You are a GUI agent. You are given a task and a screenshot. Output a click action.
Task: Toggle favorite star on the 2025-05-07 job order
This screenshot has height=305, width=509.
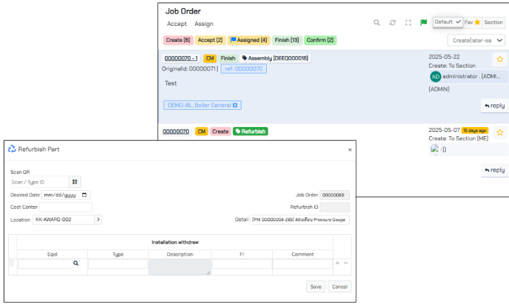click(500, 132)
